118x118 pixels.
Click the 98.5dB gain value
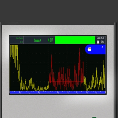tap(19, 38)
